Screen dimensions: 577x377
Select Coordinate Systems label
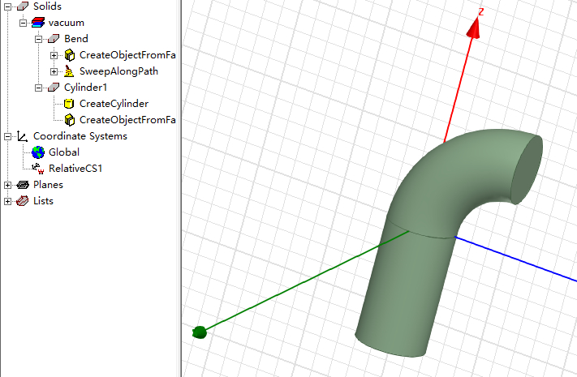click(x=80, y=135)
